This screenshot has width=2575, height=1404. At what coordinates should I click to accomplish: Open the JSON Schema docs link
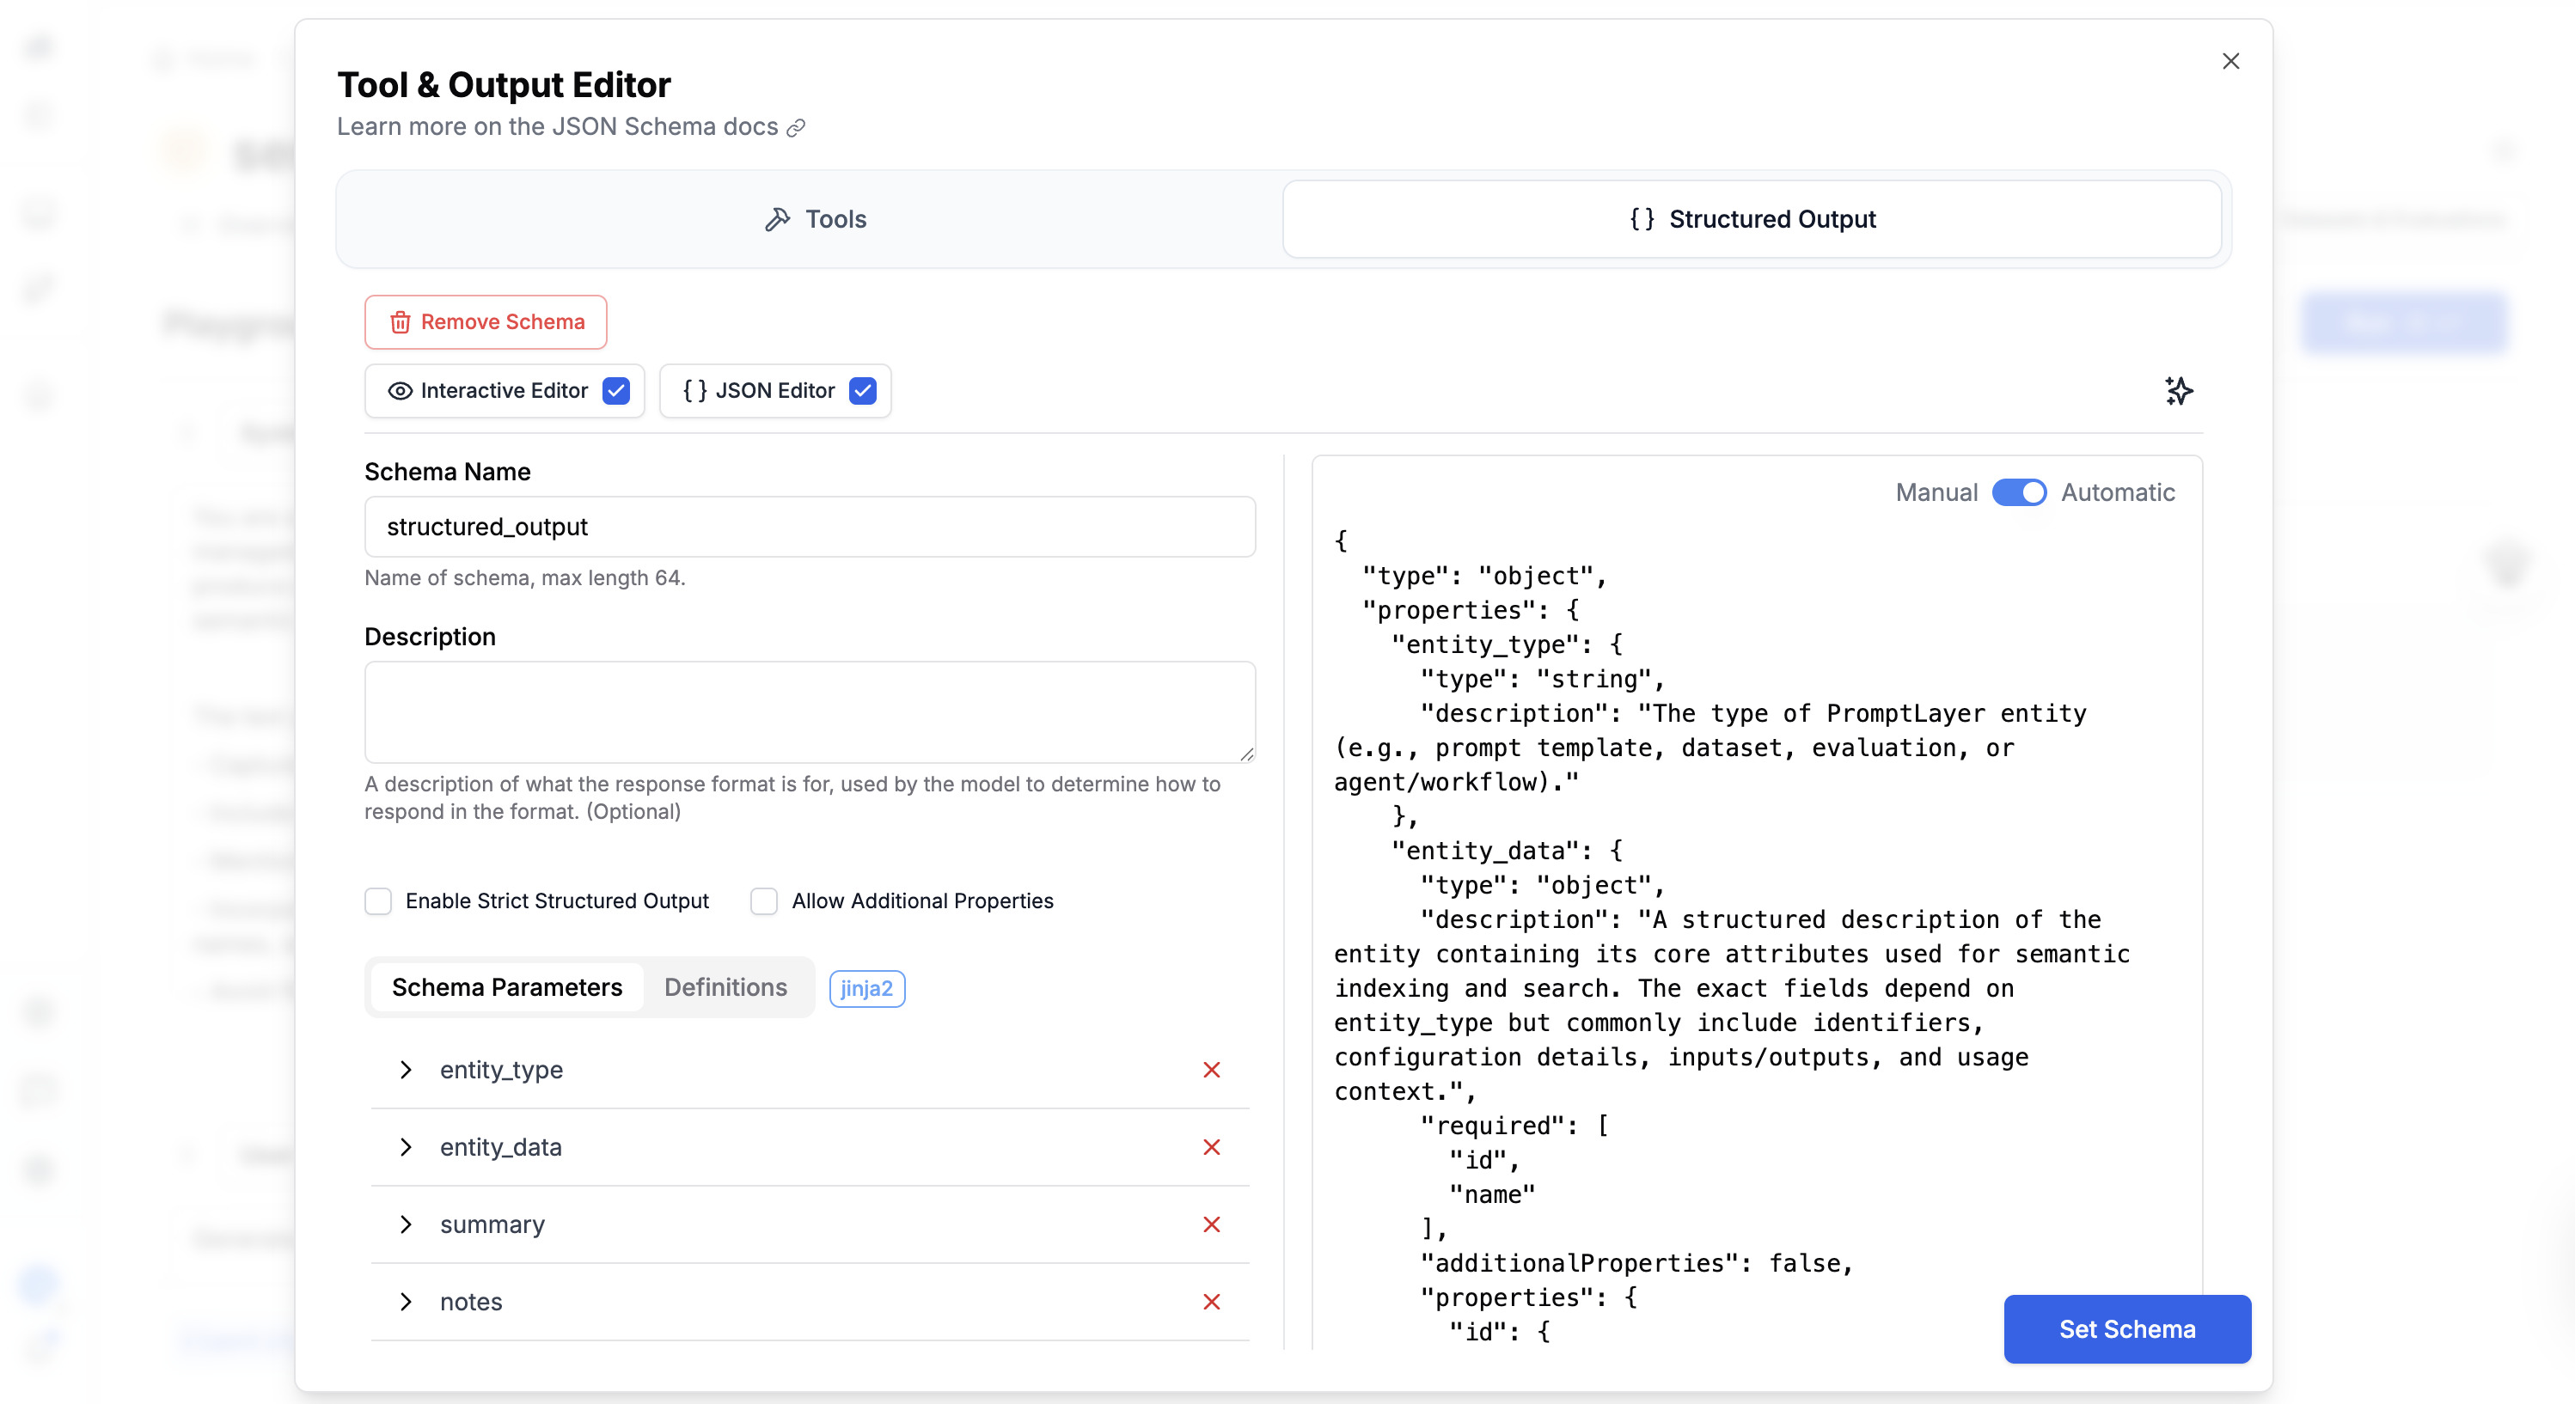[571, 127]
